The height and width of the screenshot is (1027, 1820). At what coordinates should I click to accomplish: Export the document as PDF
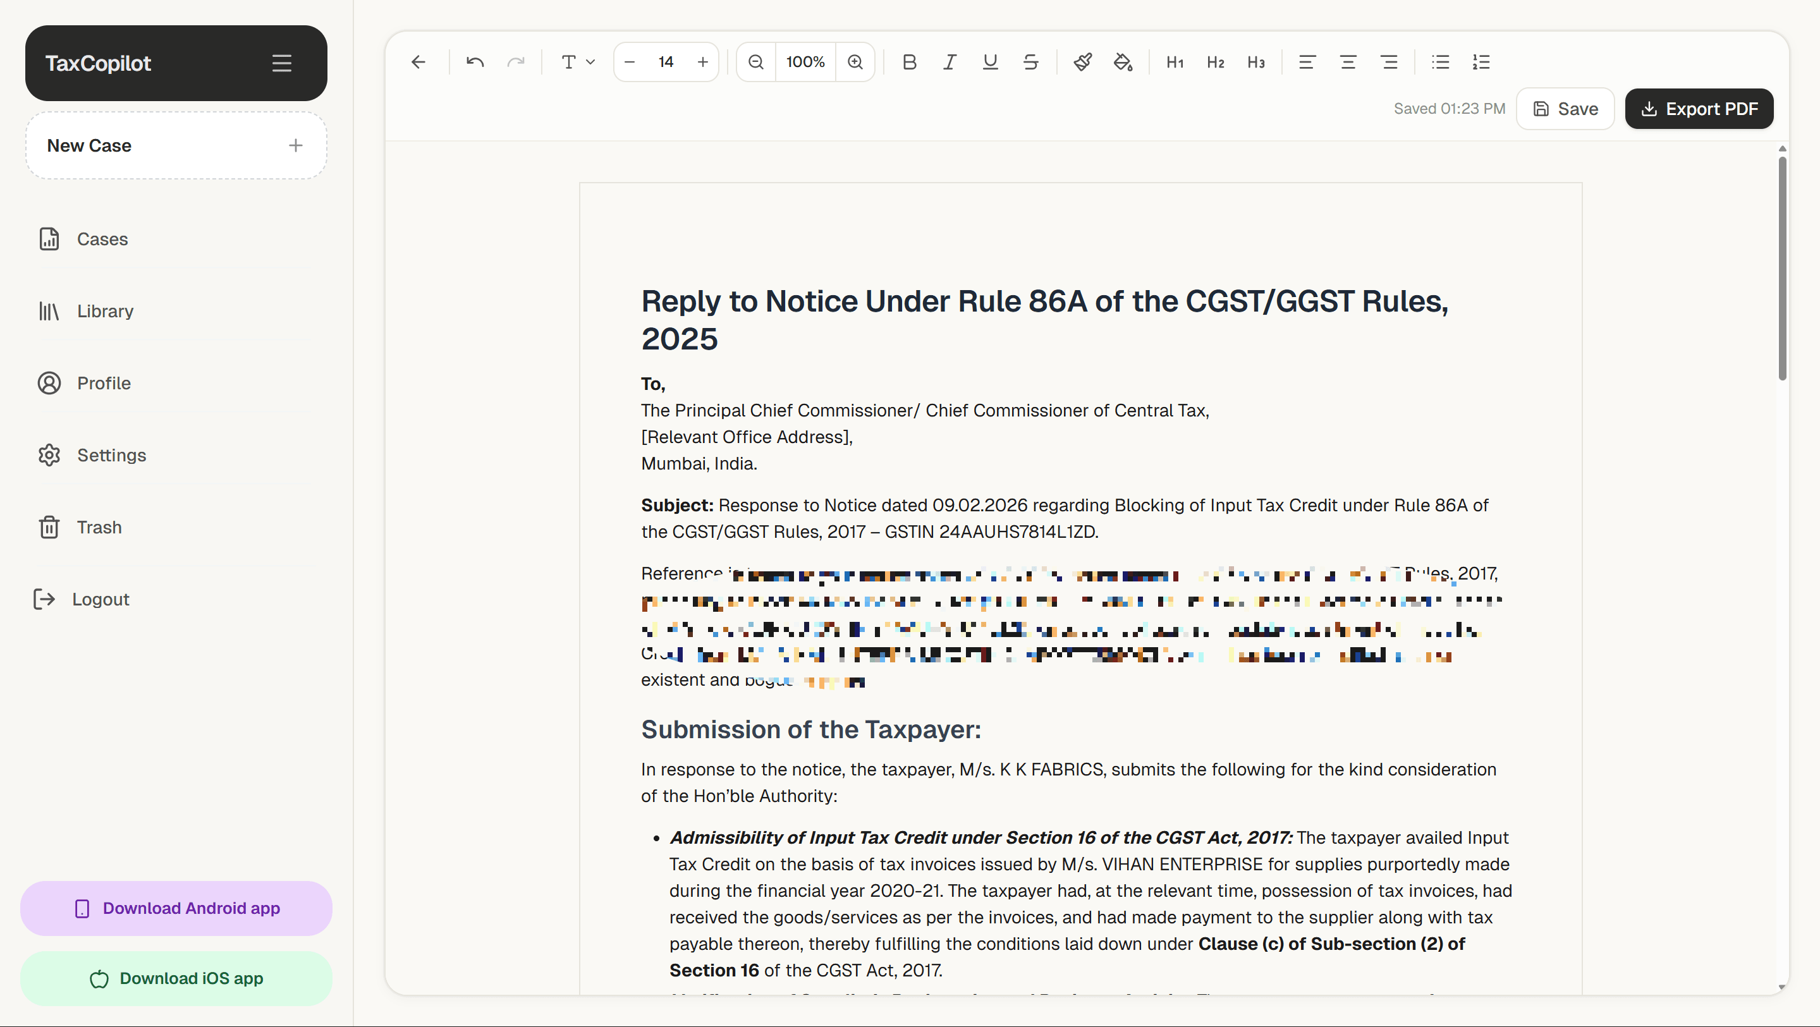[x=1699, y=109]
